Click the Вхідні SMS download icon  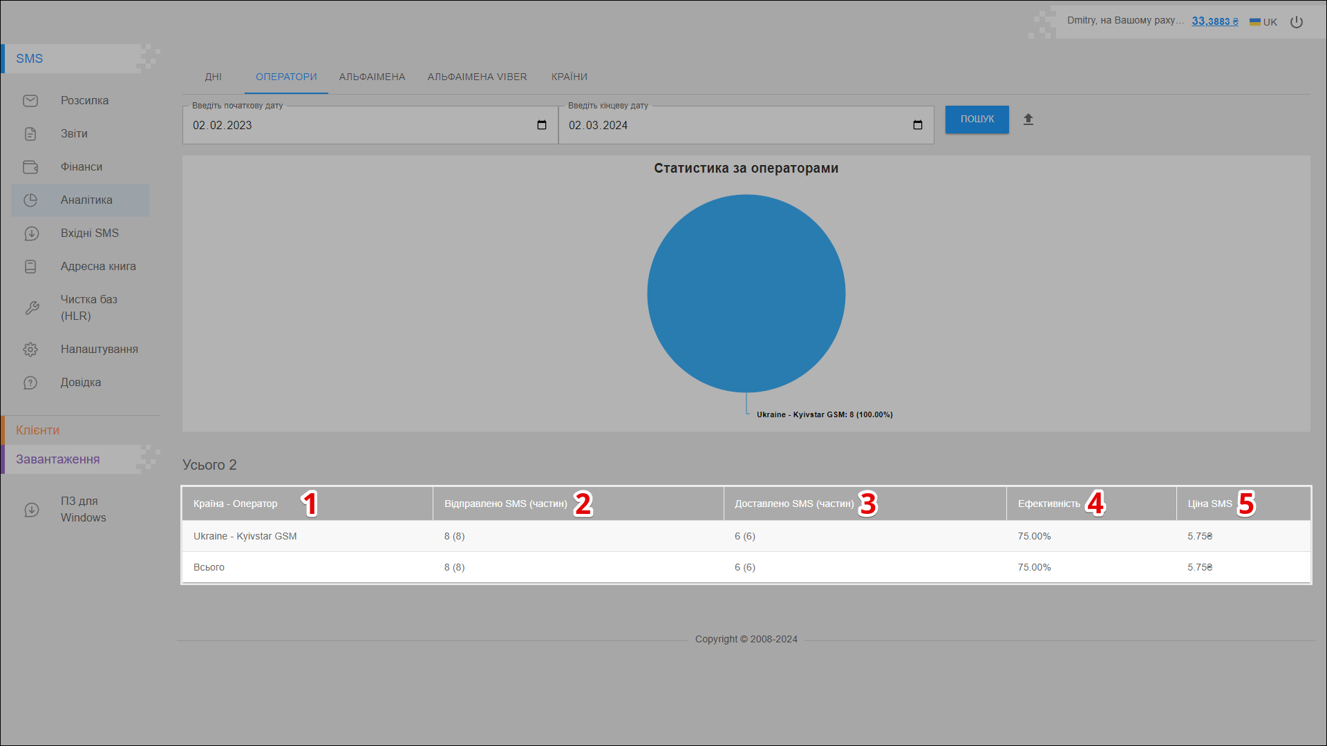(x=31, y=233)
